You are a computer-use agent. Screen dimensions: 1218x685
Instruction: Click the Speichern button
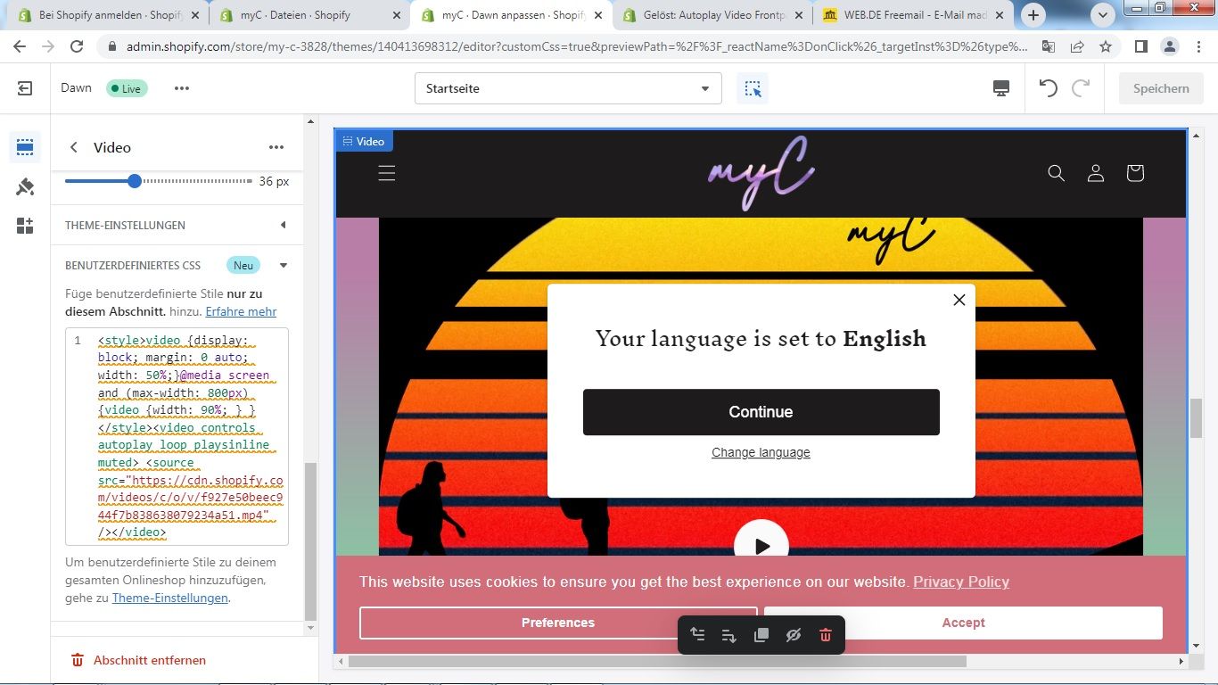tap(1161, 88)
